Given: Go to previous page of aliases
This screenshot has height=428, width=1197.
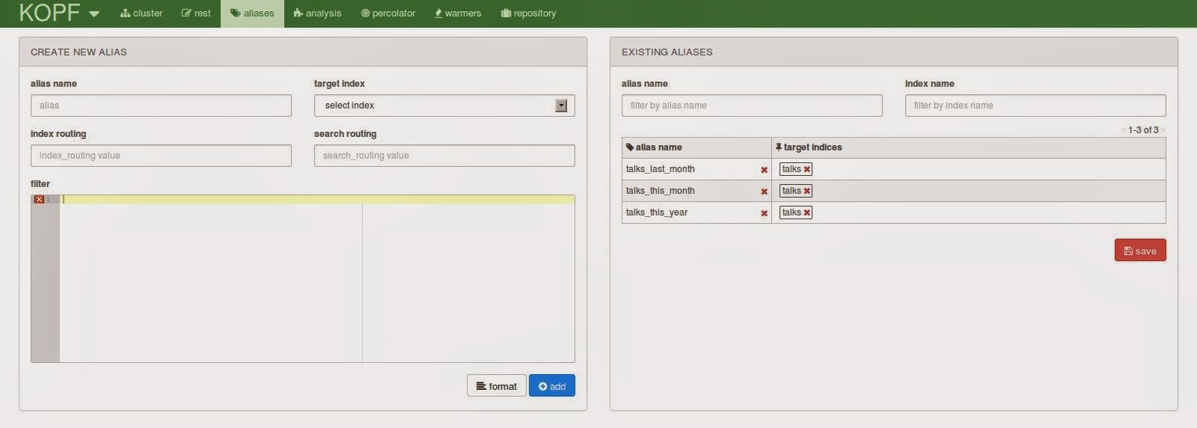Looking at the screenshot, I should 1123,130.
